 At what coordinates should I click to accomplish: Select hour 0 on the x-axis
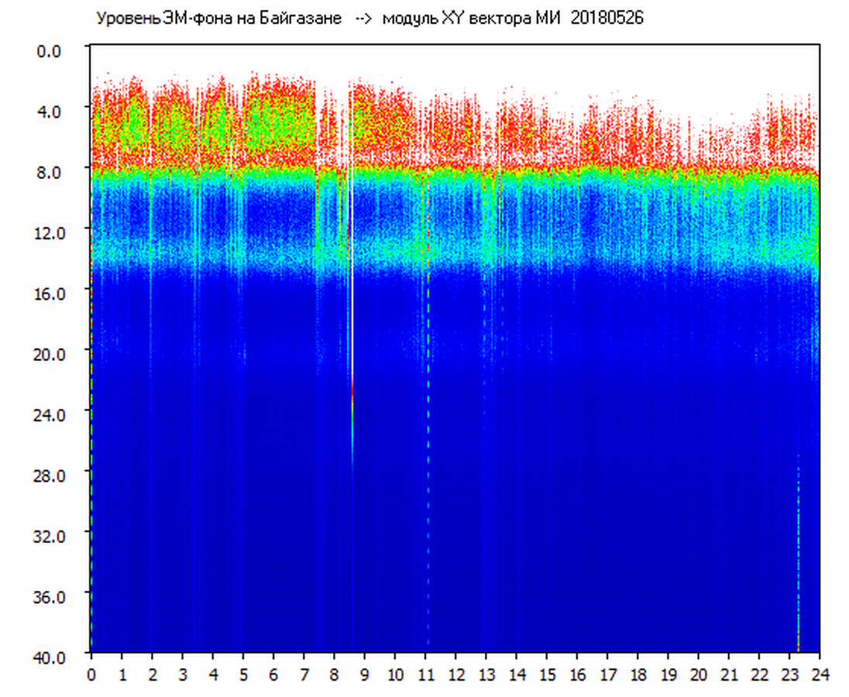coord(91,675)
